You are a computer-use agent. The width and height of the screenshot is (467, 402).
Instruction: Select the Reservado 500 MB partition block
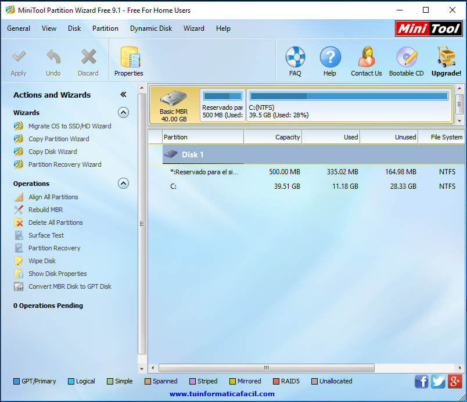(x=222, y=105)
